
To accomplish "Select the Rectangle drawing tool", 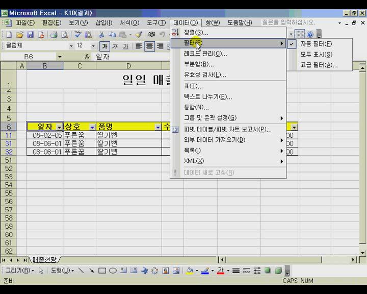I will tap(102, 271).
